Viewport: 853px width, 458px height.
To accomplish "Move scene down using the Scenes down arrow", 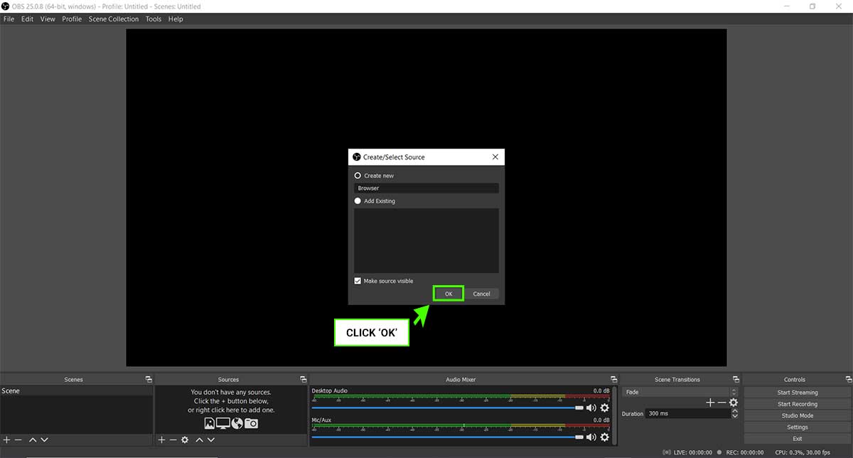I will [x=44, y=440].
